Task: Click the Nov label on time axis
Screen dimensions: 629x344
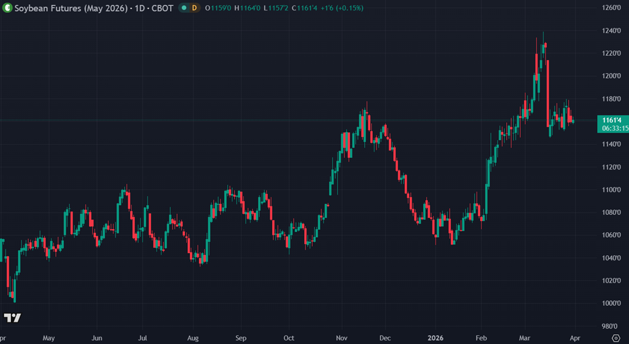Action: [x=342, y=338]
